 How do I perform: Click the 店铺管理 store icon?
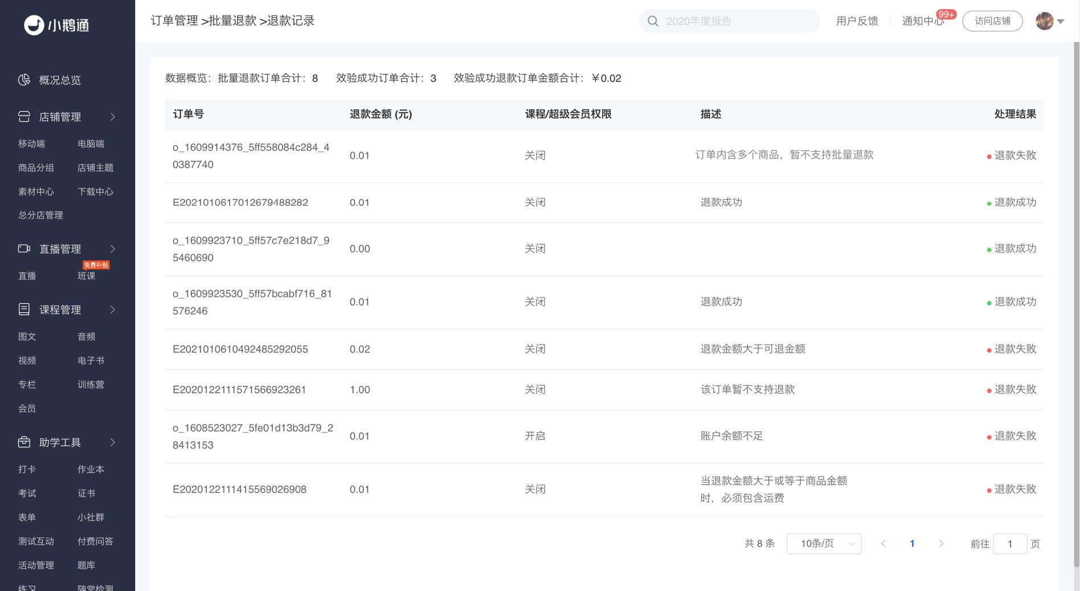[24, 116]
